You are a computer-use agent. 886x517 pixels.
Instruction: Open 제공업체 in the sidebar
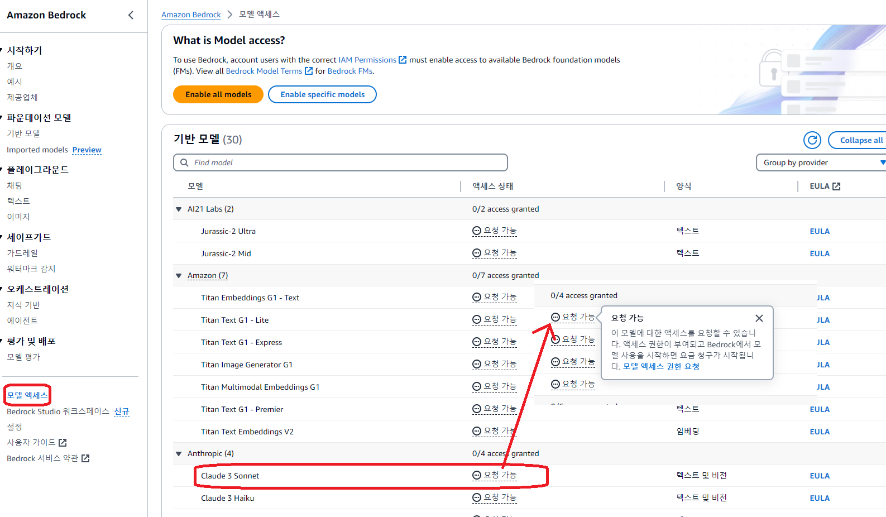pyautogui.click(x=22, y=97)
